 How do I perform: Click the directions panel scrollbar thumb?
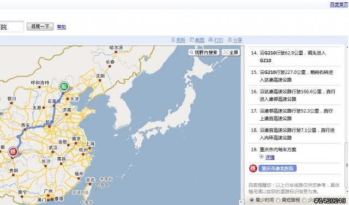(x=347, y=165)
